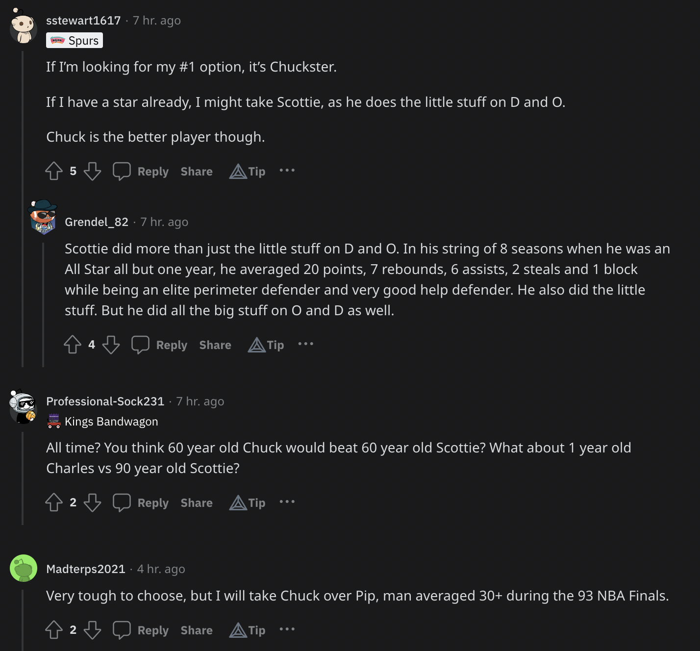Click the Spurs flair badge
This screenshot has width=700, height=651.
(x=75, y=40)
